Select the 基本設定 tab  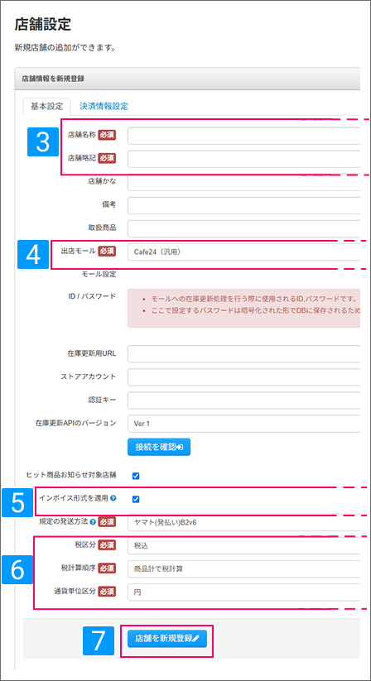coord(46,106)
